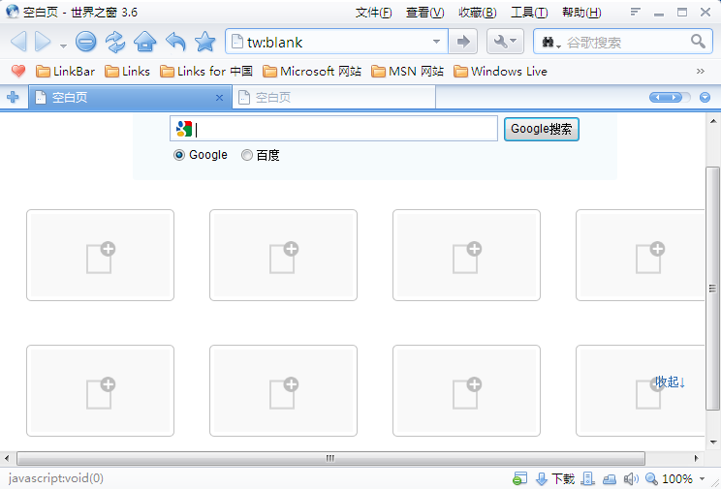Go forward with the Forward arrow
Screen dimensions: 721x489
point(43,42)
